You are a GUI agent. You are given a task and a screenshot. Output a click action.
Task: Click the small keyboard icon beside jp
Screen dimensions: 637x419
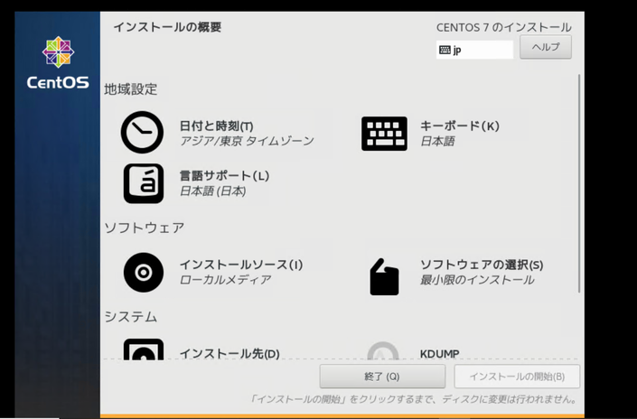[445, 50]
